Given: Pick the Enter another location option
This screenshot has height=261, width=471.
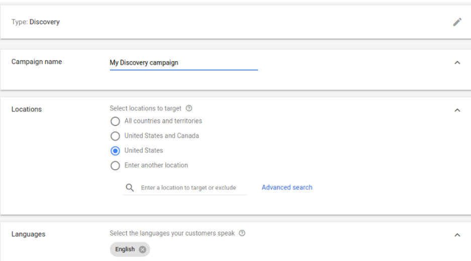Looking at the screenshot, I should [115, 166].
